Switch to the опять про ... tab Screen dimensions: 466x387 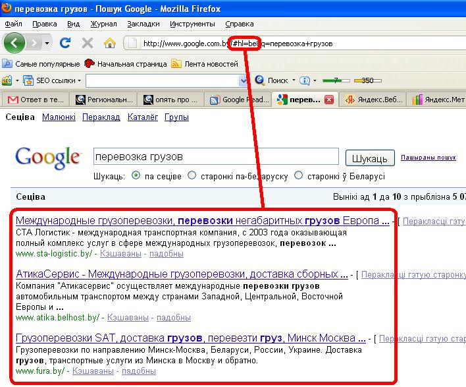coord(170,100)
